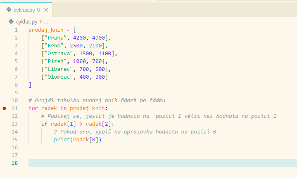Screen dimensions: 297x178
Task: Click the cyklus.py breadcrumb item
Action: point(26,21)
